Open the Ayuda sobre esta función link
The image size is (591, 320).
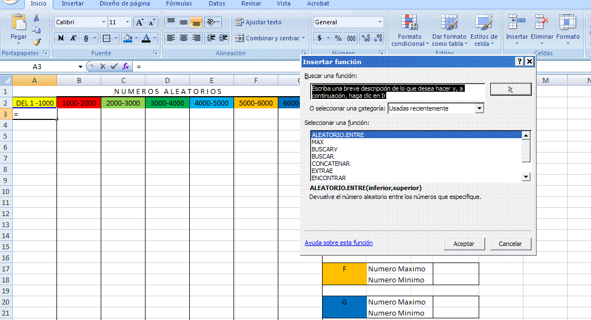tap(338, 243)
